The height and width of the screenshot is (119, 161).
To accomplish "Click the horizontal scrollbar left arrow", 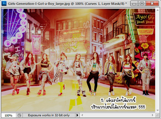I will tap(82, 115).
